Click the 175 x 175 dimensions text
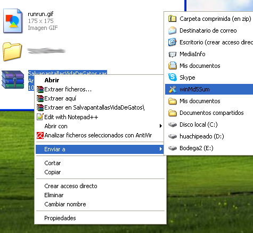Screen dimensions: 253x233 (x=40, y=21)
